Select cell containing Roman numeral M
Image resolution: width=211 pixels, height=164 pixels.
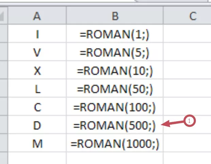tap(37, 144)
